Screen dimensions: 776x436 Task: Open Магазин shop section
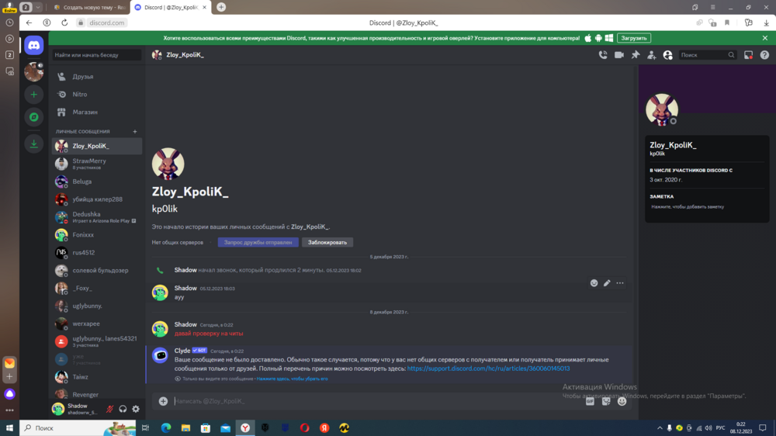coord(97,112)
